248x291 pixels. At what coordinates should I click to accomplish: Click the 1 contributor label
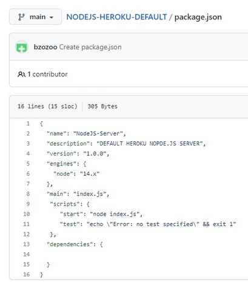[x=47, y=74]
